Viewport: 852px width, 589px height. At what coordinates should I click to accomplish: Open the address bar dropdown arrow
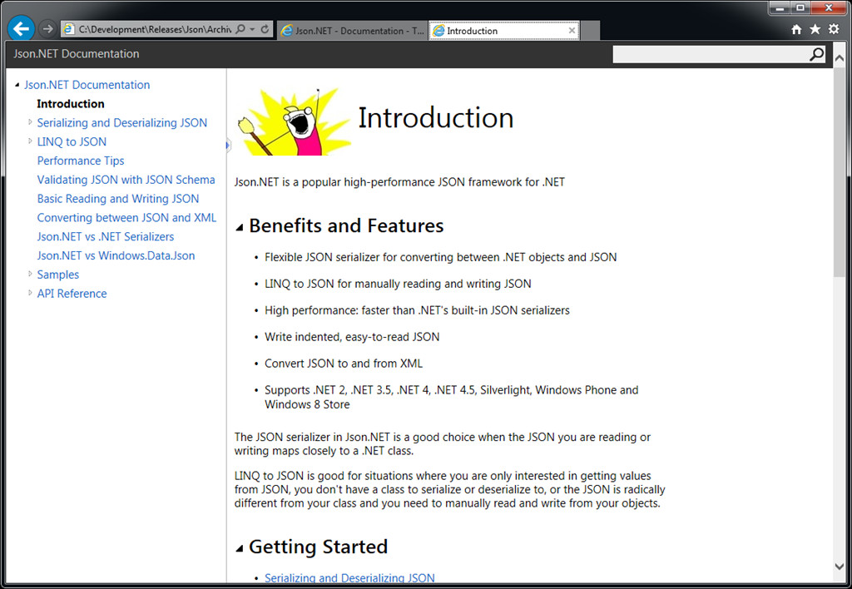click(x=253, y=29)
